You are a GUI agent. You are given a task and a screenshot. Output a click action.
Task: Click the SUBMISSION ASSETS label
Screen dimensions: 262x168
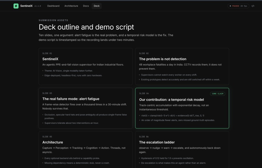(53, 20)
